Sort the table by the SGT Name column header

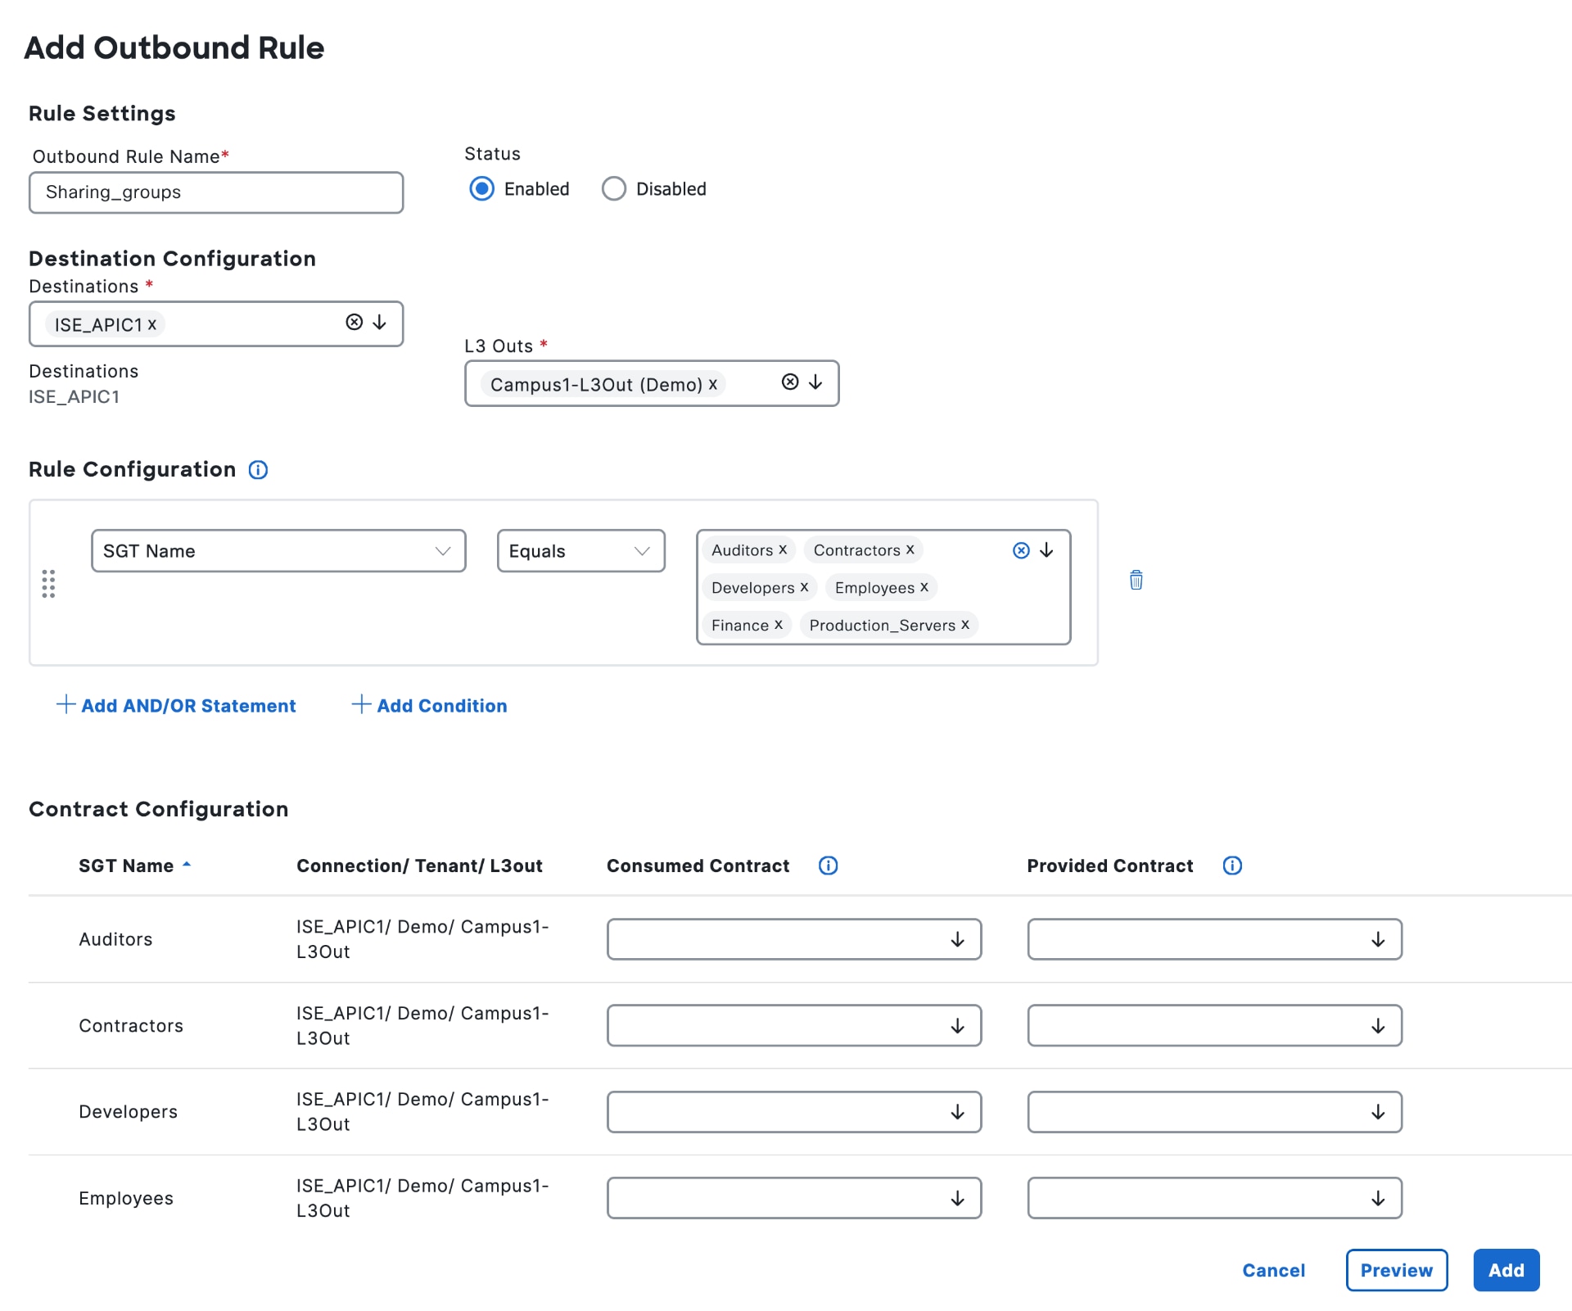click(127, 866)
